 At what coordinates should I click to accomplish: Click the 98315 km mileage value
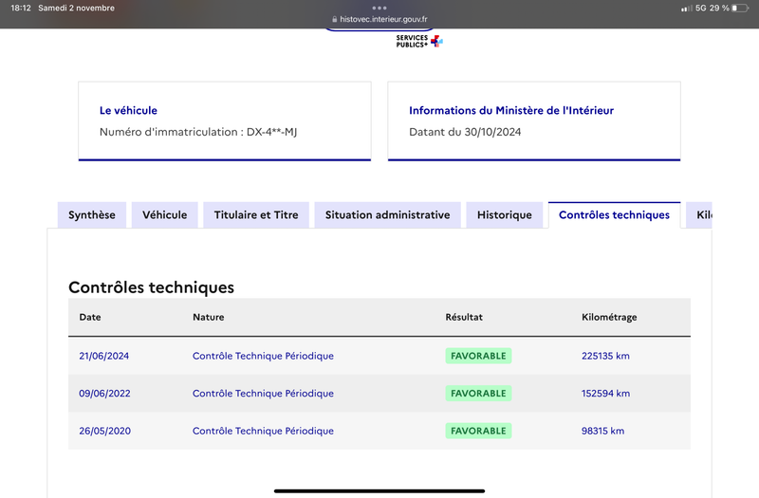tap(602, 431)
